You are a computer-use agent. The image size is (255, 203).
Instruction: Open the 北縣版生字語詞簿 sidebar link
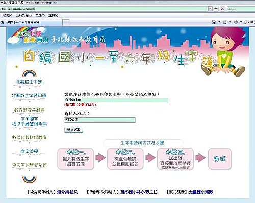pyautogui.click(x=29, y=95)
